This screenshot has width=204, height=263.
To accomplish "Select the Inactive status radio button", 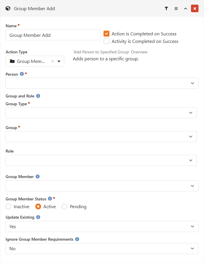I will (8, 206).
